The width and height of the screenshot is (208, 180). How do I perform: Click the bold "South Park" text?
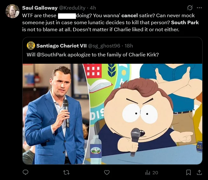[x=185, y=22]
